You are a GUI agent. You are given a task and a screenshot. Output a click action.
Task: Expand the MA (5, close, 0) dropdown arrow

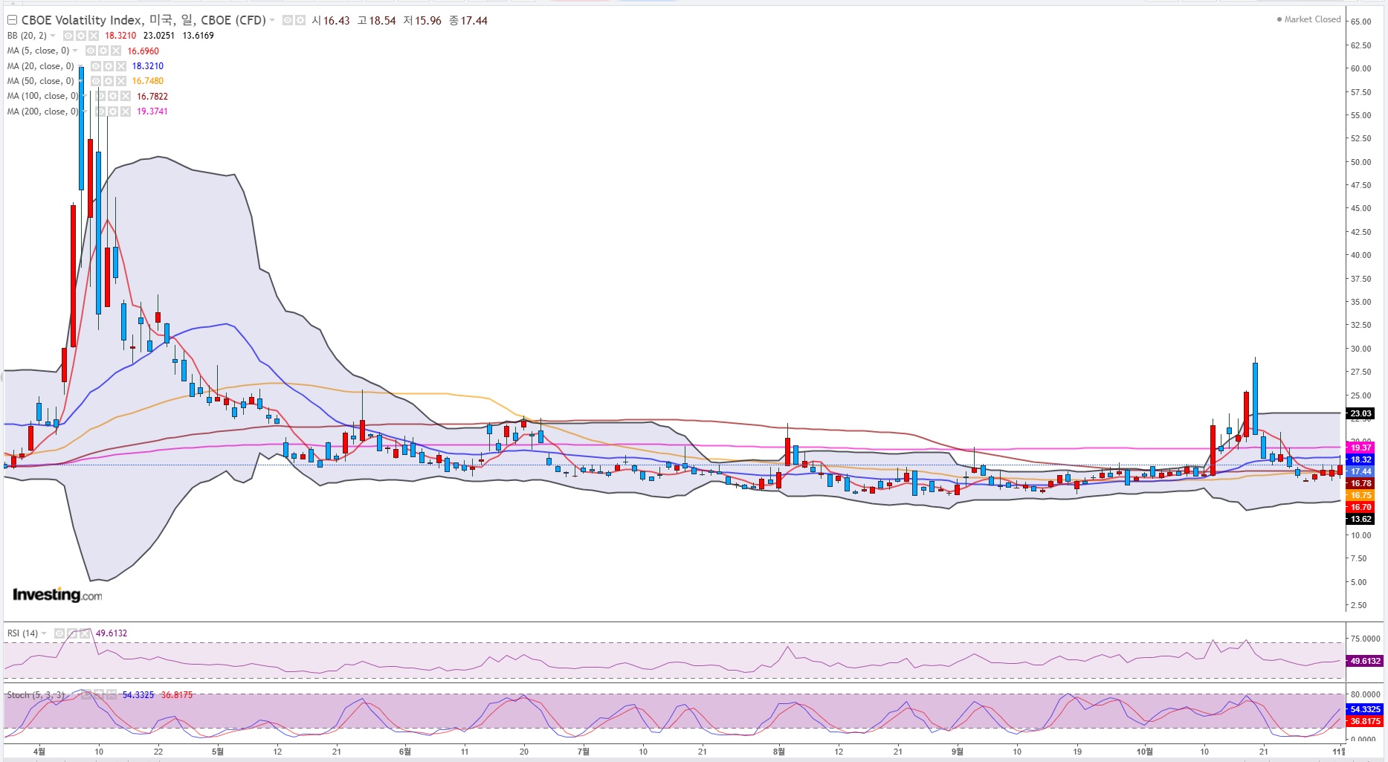tap(75, 51)
